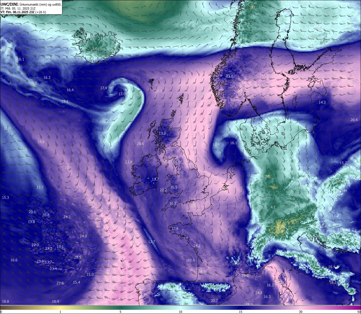The image size is (361, 314).
Task: Click the 12.0 value over Norway
Action: click(x=230, y=77)
